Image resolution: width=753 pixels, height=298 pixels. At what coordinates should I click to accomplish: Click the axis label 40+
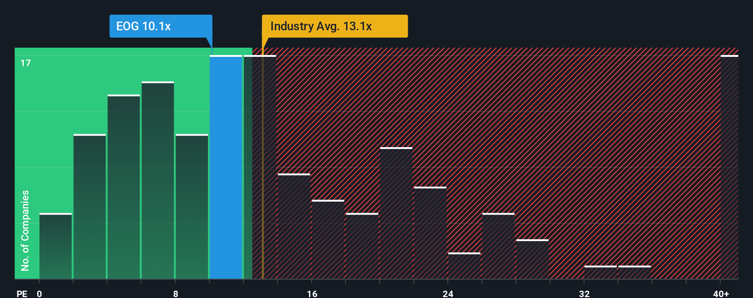[721, 293]
